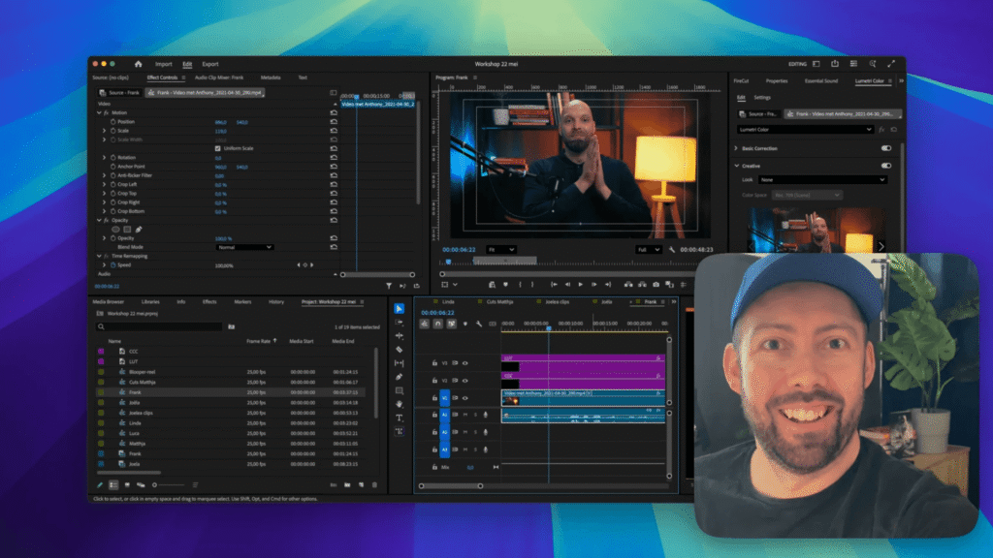Screen dimensions: 993x558
Task: Click the trash Clear icon in Project panel
Action: [374, 485]
